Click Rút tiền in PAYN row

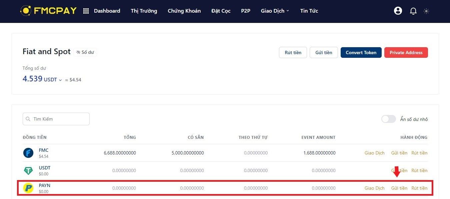[x=419, y=188]
